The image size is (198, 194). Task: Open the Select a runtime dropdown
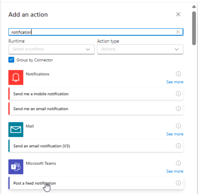pos(51,49)
